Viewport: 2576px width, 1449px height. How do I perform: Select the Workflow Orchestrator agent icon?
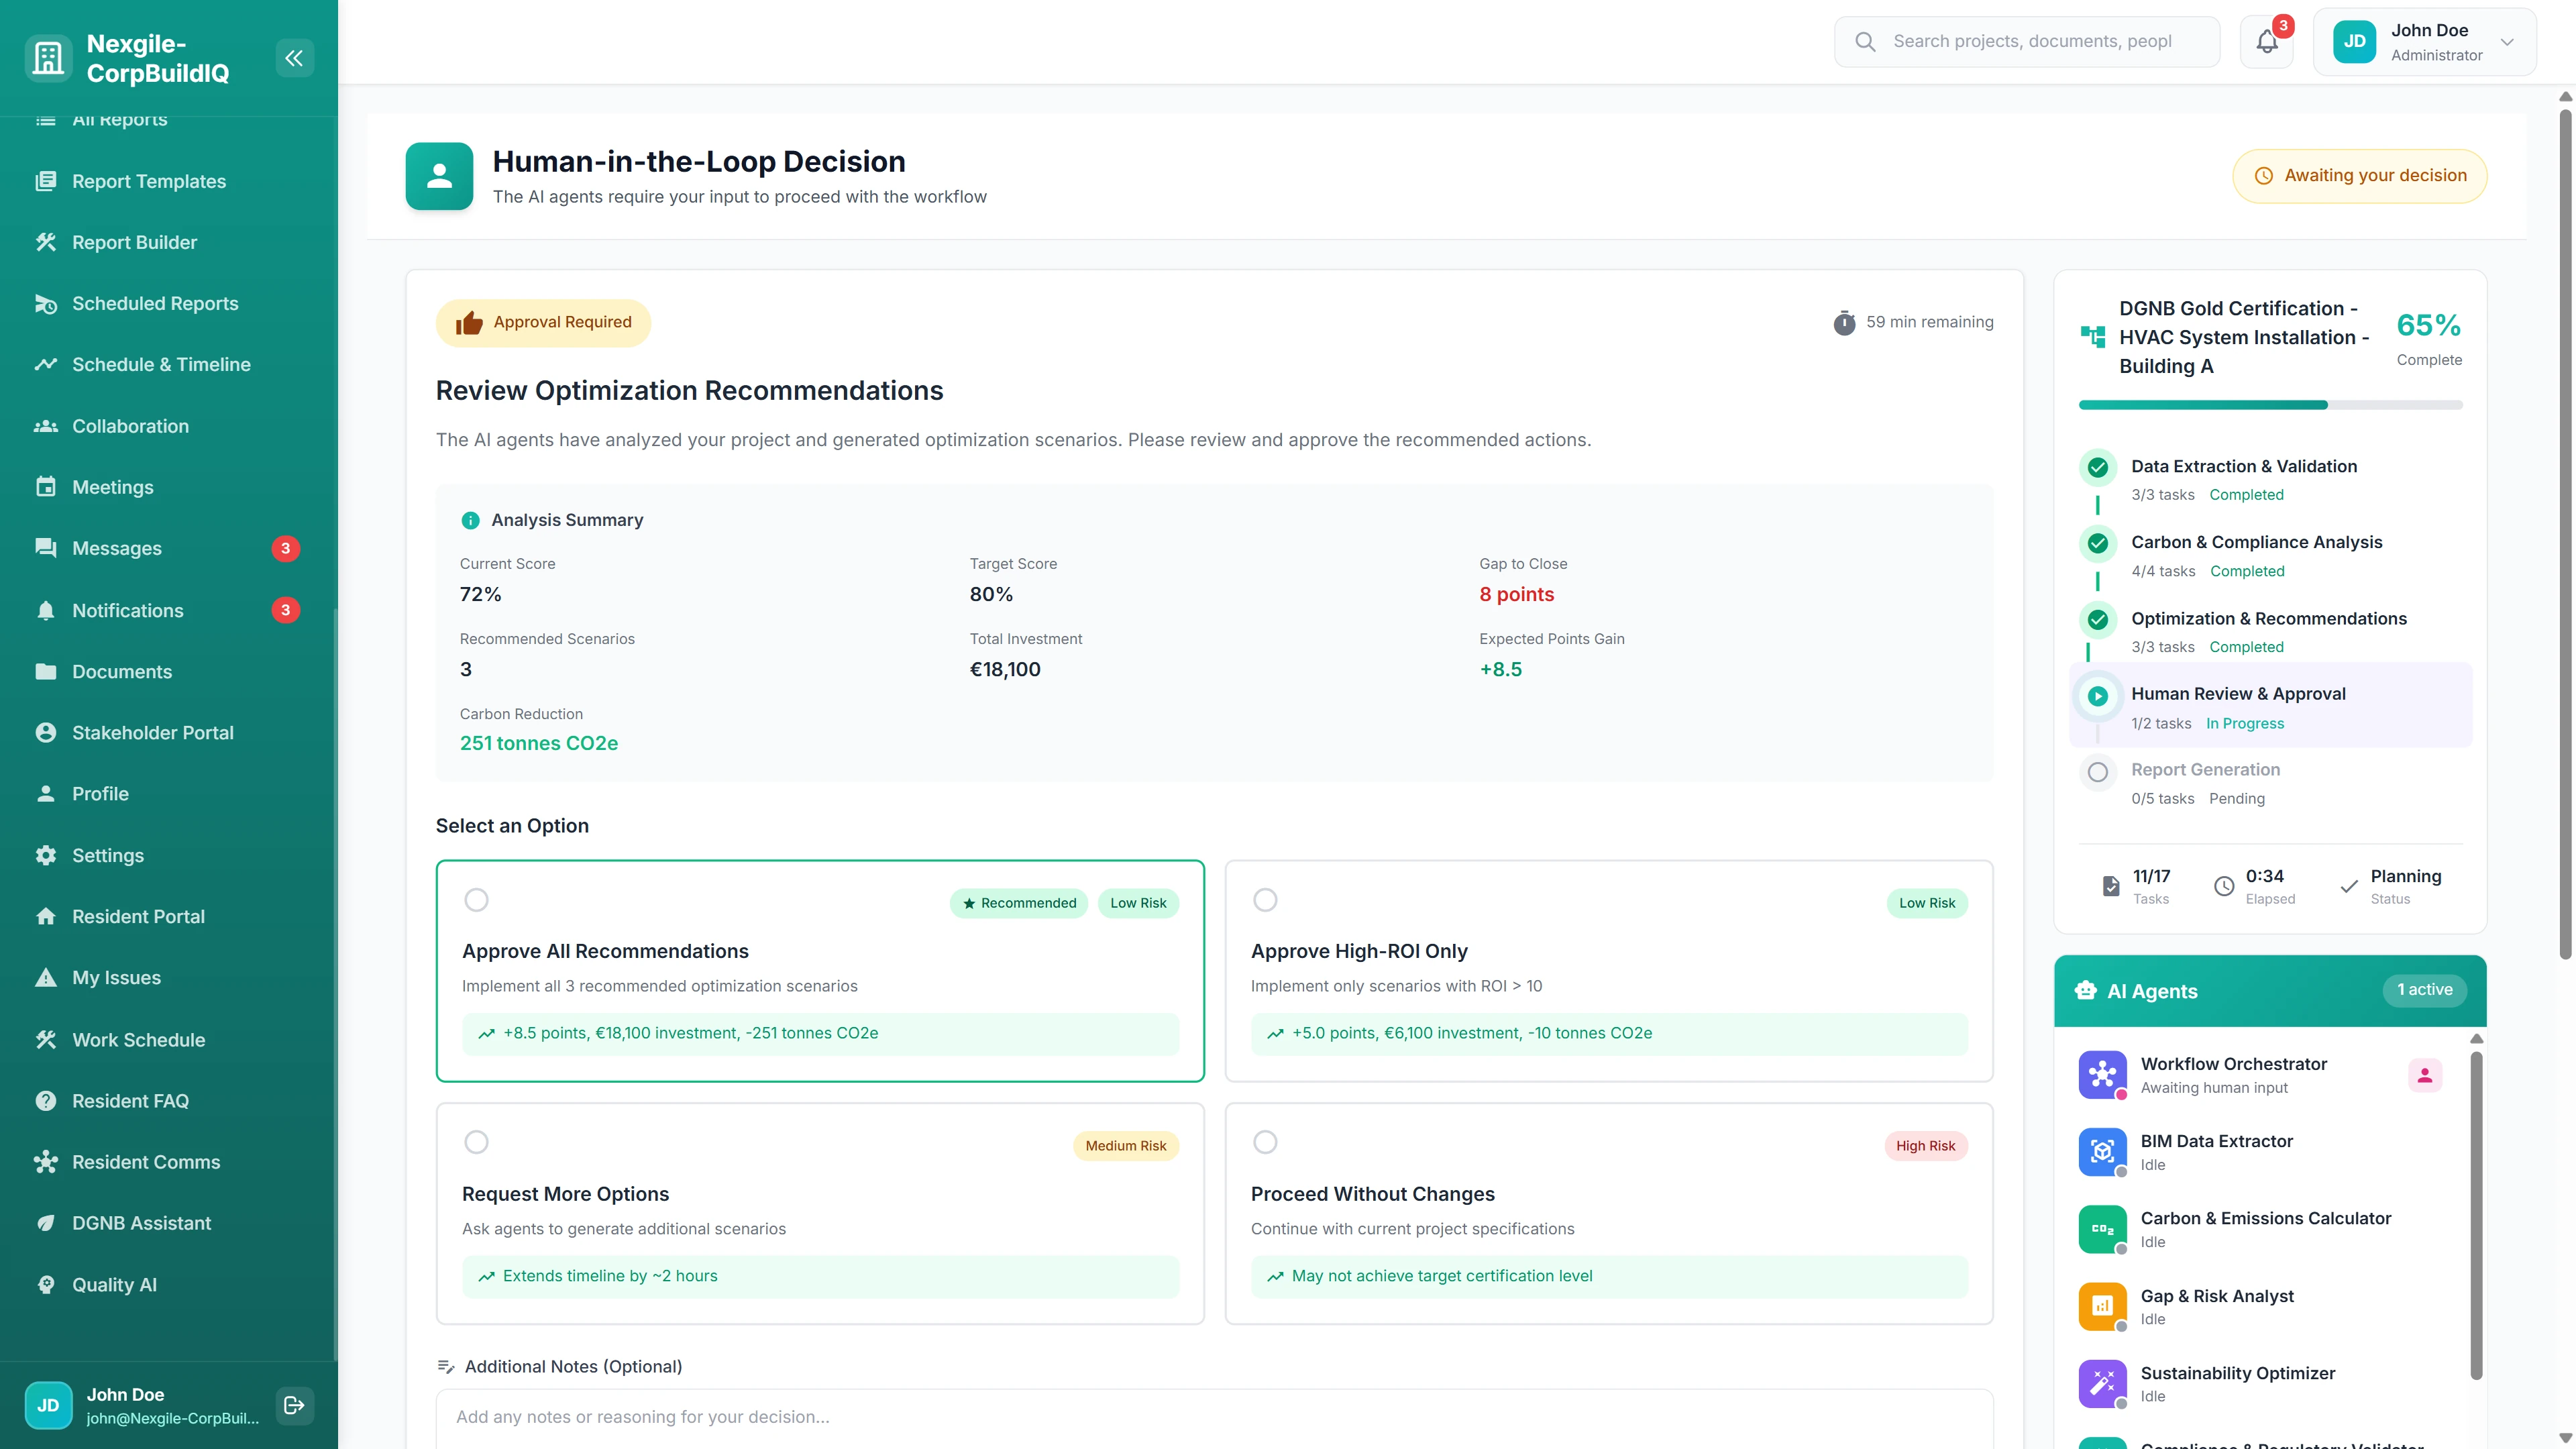(x=2103, y=1075)
